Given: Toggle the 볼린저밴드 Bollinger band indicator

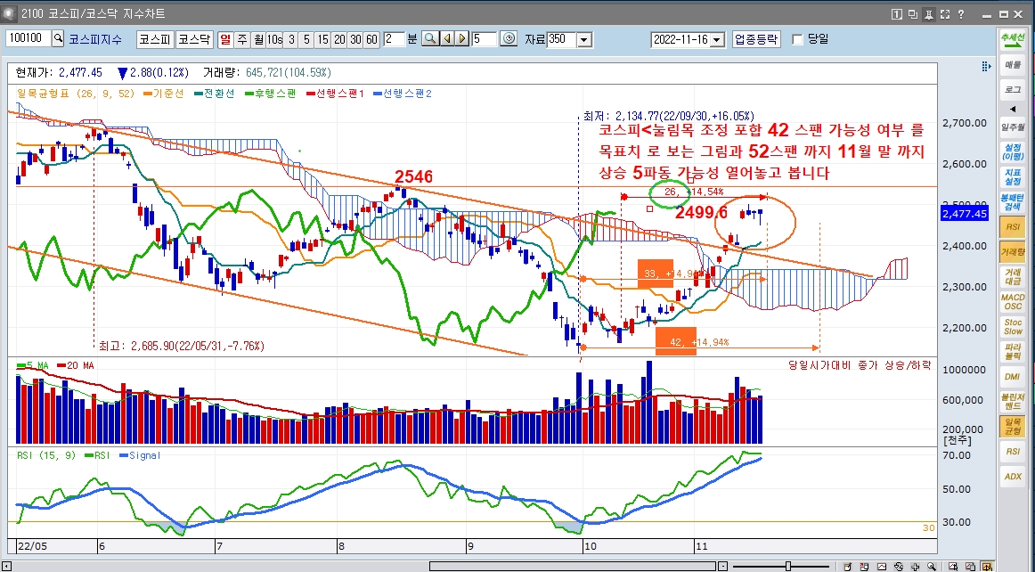Looking at the screenshot, I should pyautogui.click(x=1012, y=402).
